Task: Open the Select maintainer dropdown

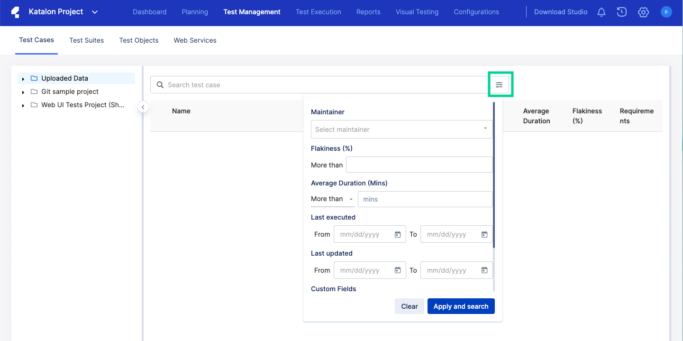Action: coord(401,129)
